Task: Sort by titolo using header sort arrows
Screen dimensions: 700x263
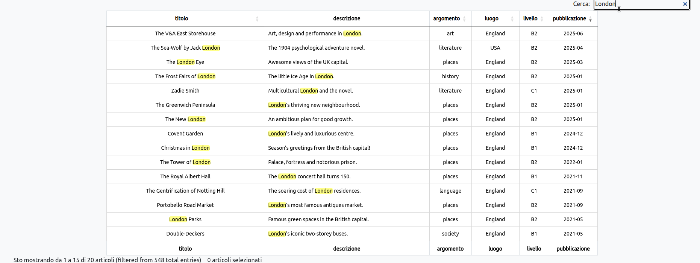Action: coord(257,19)
